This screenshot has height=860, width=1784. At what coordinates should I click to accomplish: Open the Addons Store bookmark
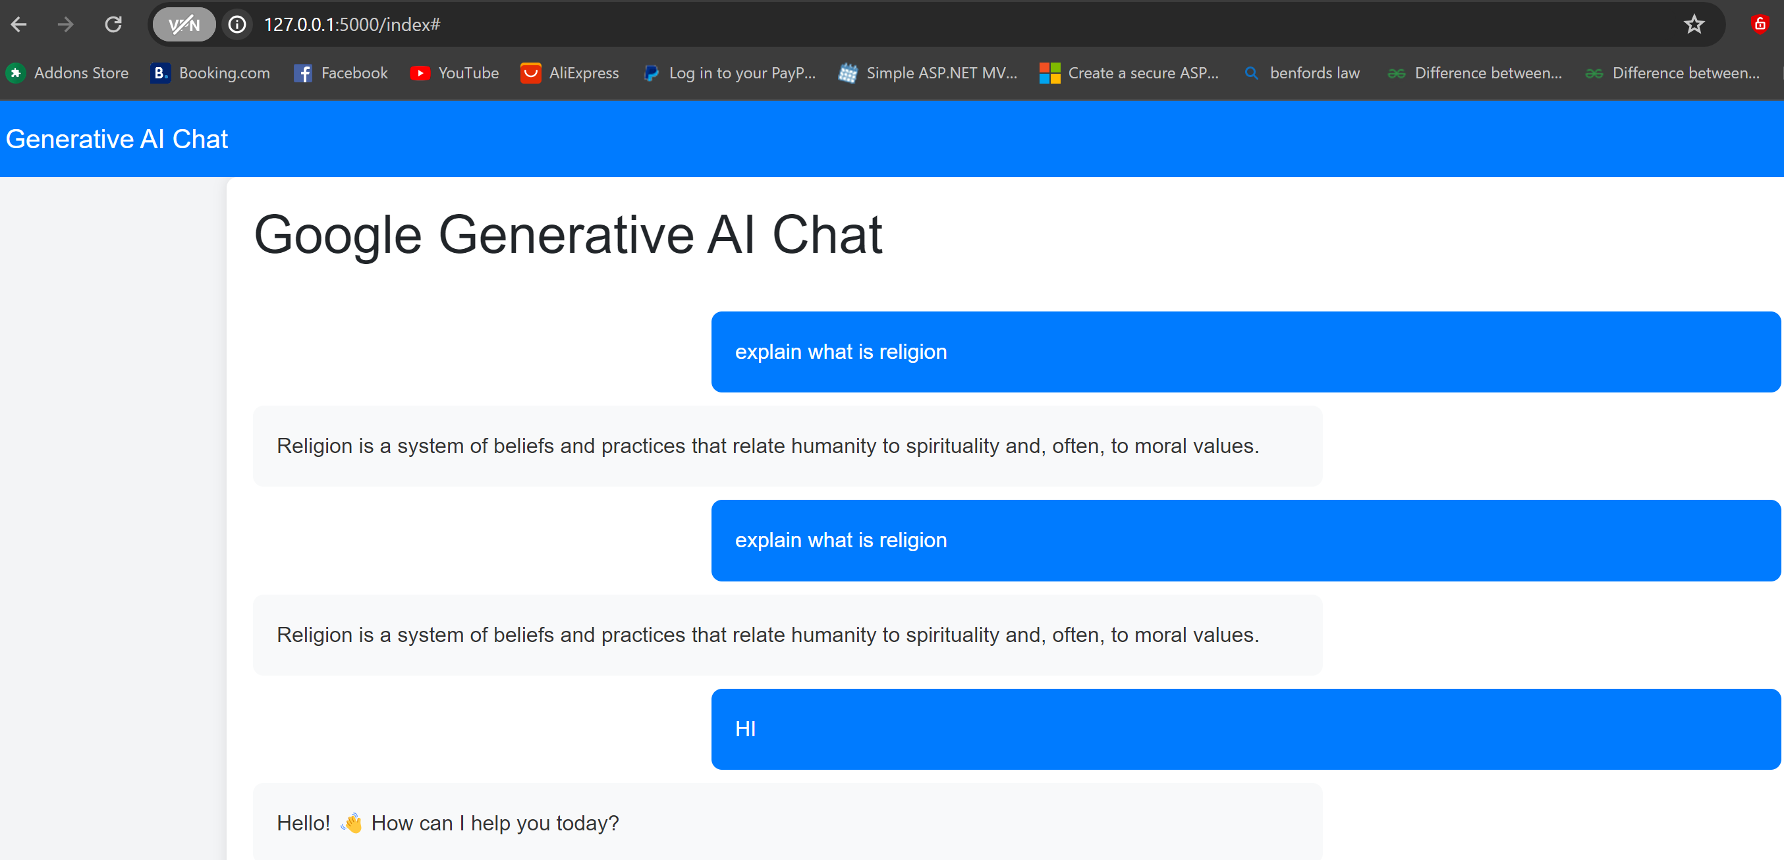point(68,72)
